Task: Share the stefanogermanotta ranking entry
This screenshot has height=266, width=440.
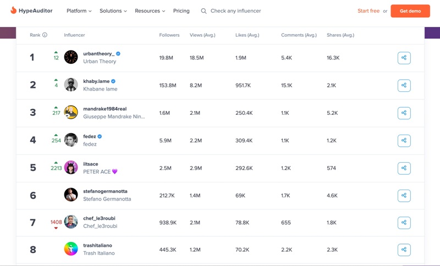Action: tap(404, 195)
